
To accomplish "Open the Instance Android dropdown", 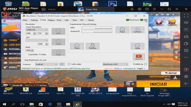I will click(46, 64).
